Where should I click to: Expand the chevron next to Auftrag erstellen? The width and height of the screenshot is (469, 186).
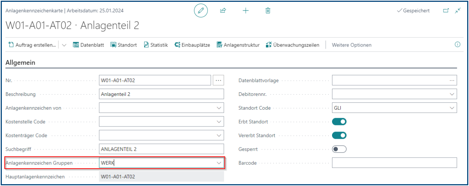pos(64,45)
